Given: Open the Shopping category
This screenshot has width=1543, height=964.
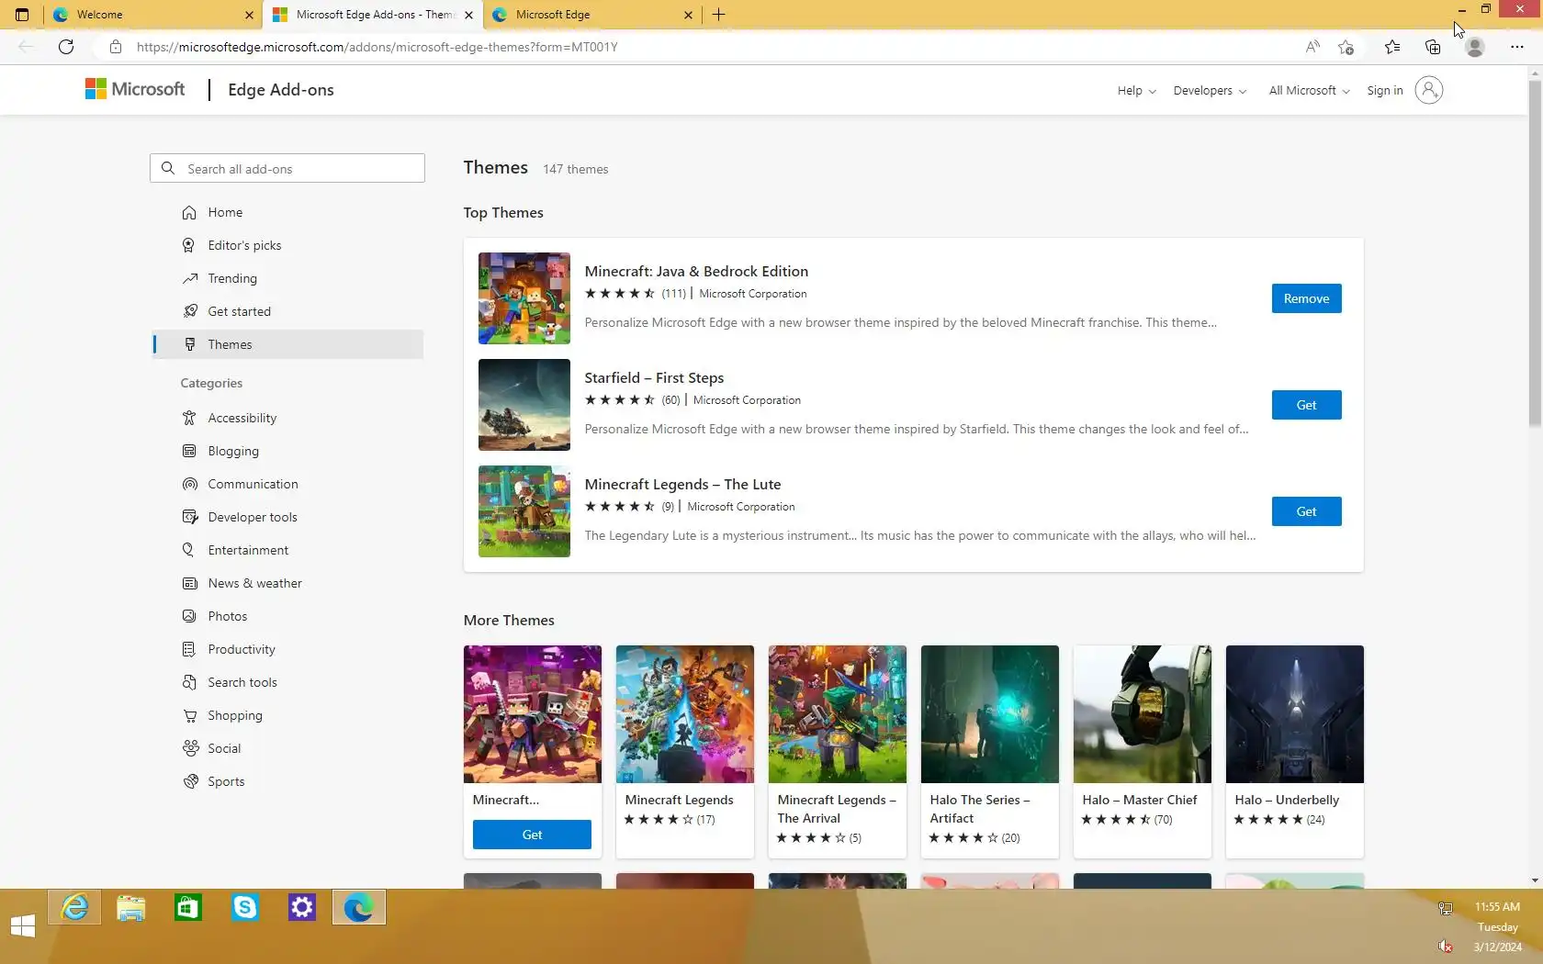Looking at the screenshot, I should coord(288,715).
